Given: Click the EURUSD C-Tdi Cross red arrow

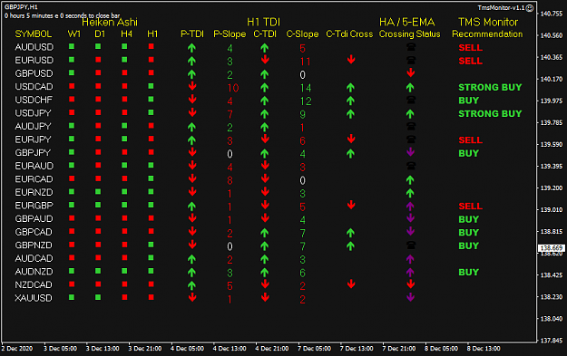Looking at the screenshot, I should pyautogui.click(x=351, y=60).
